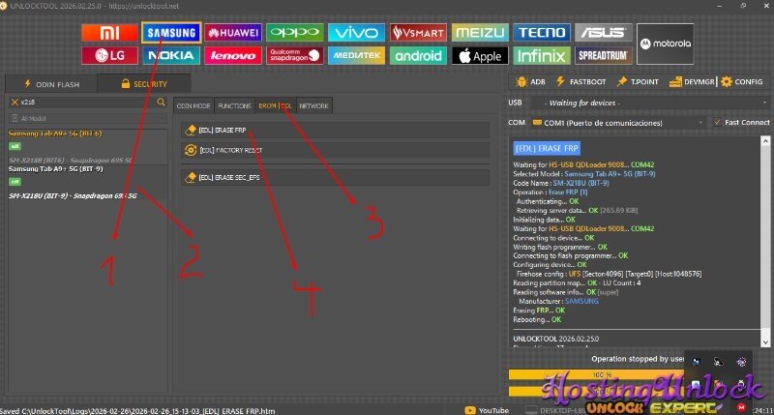
Task: Expand the COM port dropdown
Action: click(x=618, y=123)
